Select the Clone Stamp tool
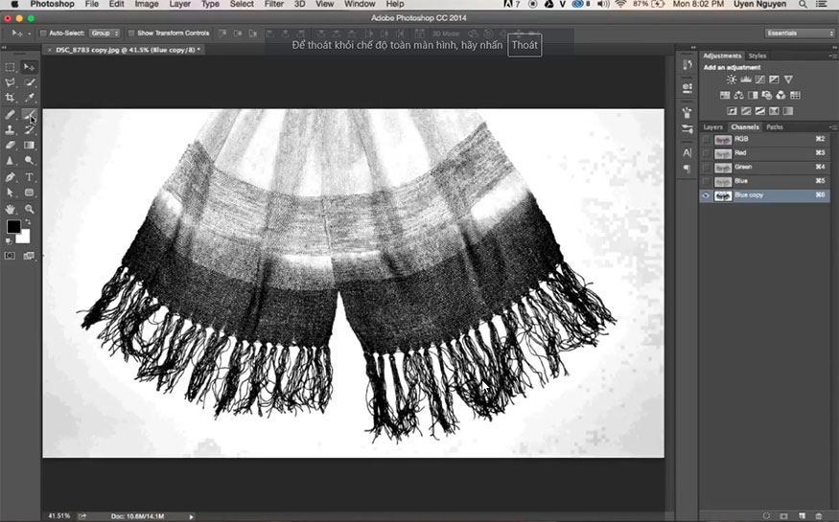This screenshot has width=839, height=522. coord(11,129)
